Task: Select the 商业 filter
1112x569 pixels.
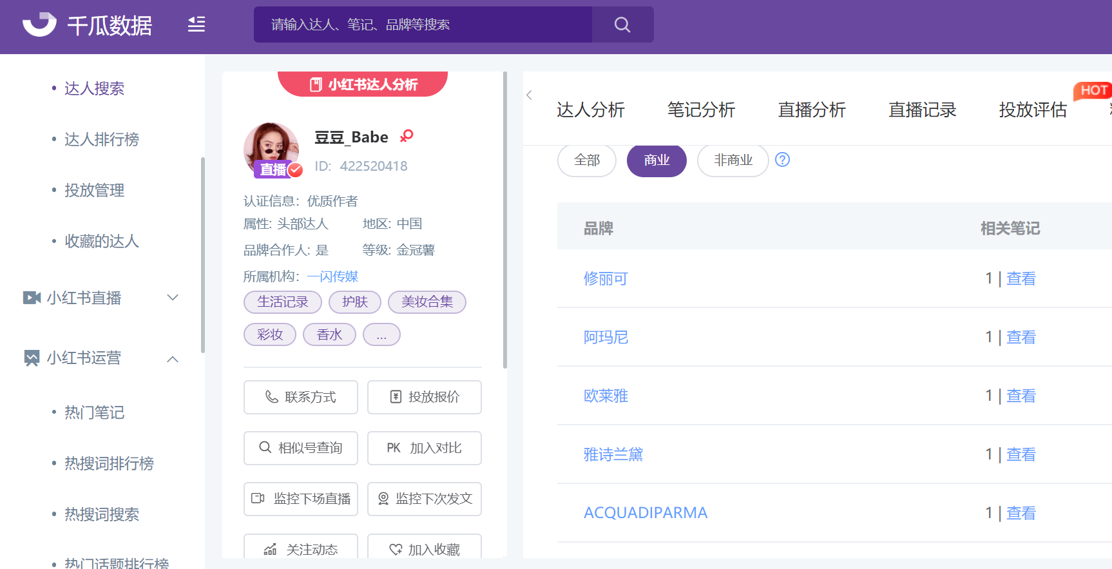Action: (657, 160)
